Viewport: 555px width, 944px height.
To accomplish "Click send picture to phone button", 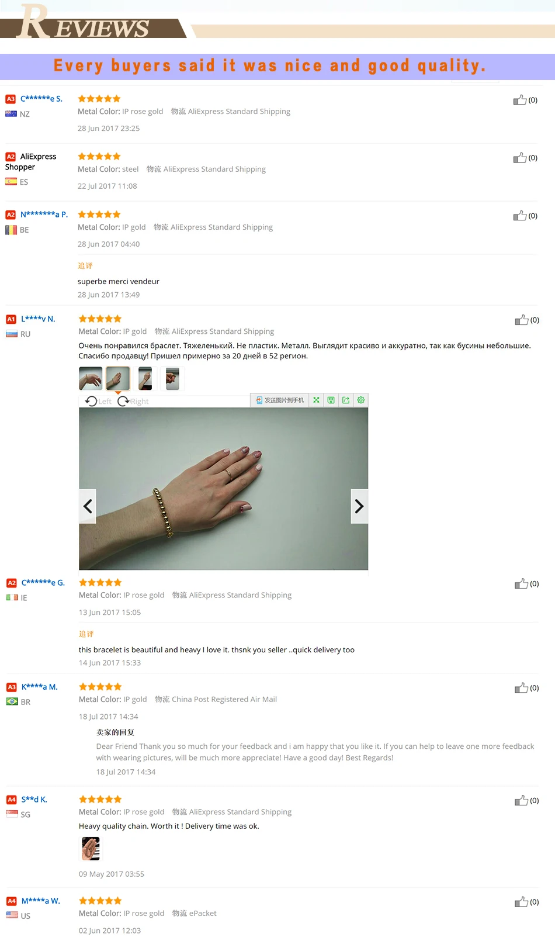I will point(280,400).
